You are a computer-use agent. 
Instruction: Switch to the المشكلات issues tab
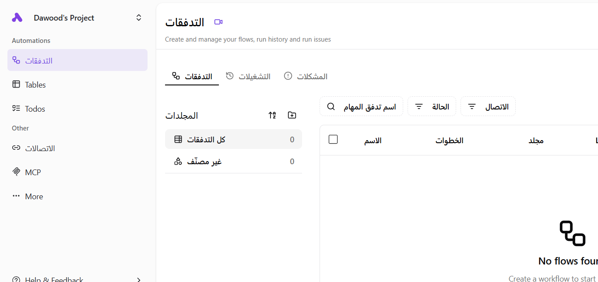[306, 76]
